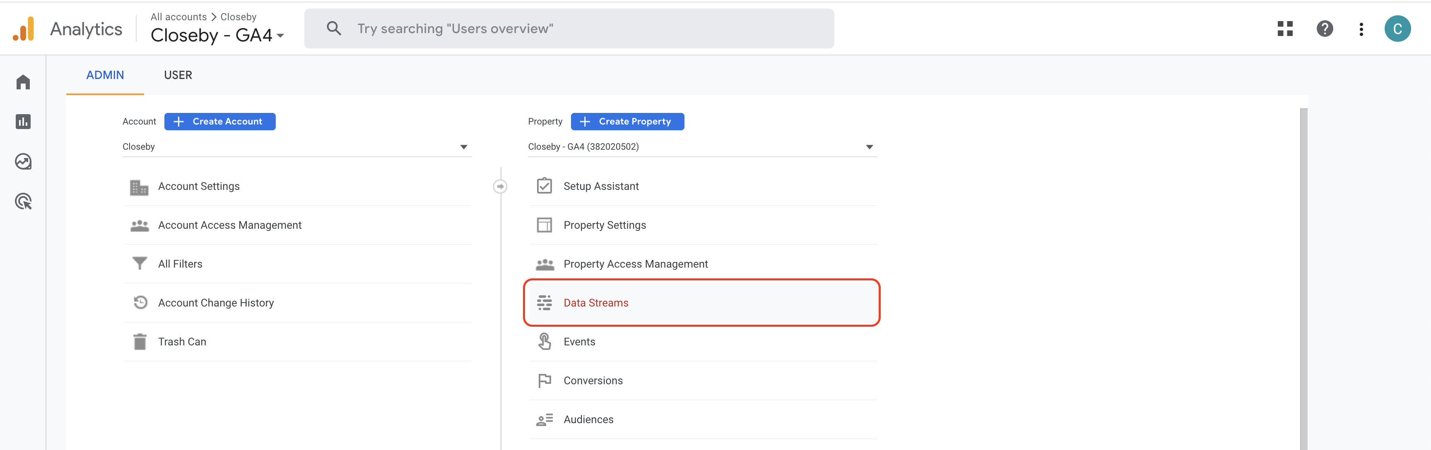Screen dimensions: 1431x450
Task: Click the user avatar with letter C
Action: pyautogui.click(x=1398, y=29)
